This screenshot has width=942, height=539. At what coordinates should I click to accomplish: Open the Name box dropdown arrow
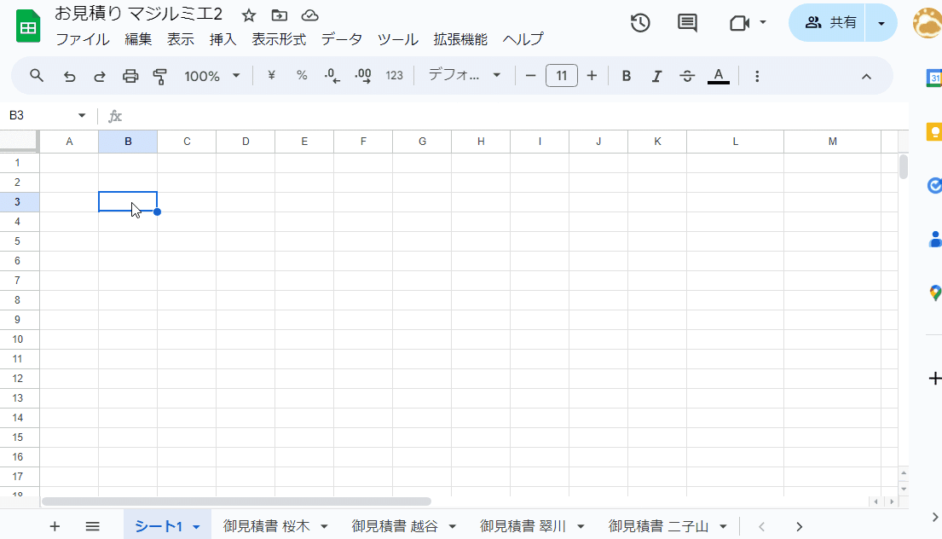coord(82,115)
